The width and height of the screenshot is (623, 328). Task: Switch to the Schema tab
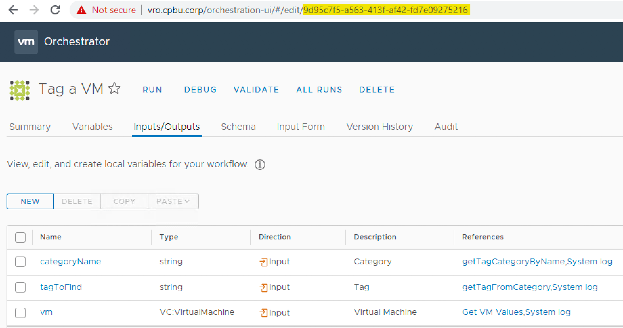coord(238,127)
